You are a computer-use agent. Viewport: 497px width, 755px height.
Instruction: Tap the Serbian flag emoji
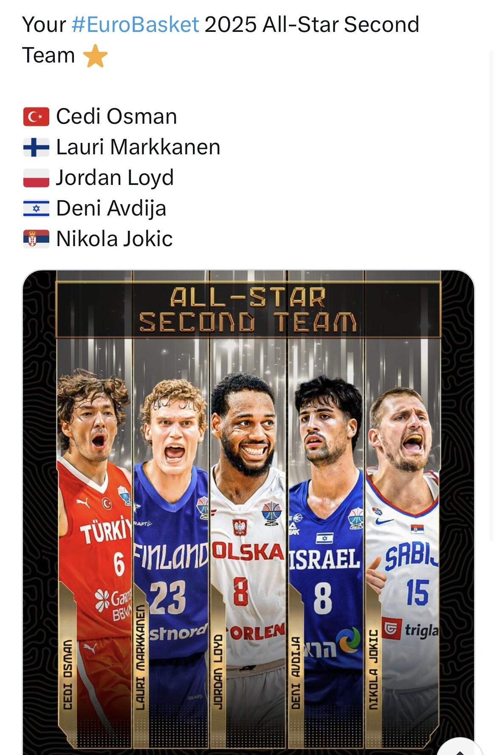(36, 239)
